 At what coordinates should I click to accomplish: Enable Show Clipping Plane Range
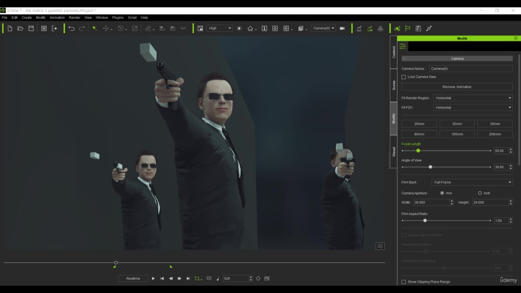tap(404, 282)
